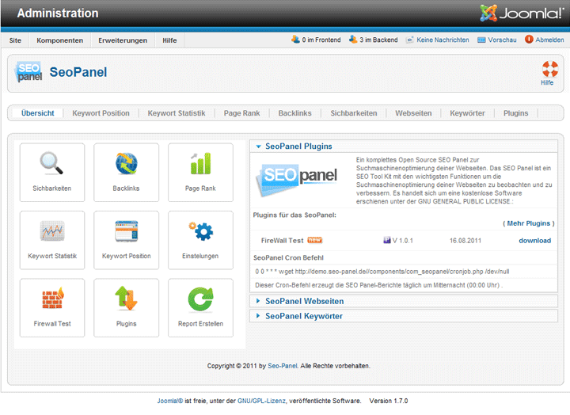Screen dimensions: 570x415
Task: Switch to the Keywort Position tab
Action: coord(101,113)
